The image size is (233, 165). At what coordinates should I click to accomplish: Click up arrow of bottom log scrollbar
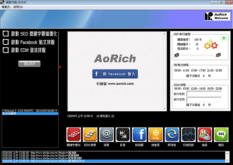tap(227, 153)
